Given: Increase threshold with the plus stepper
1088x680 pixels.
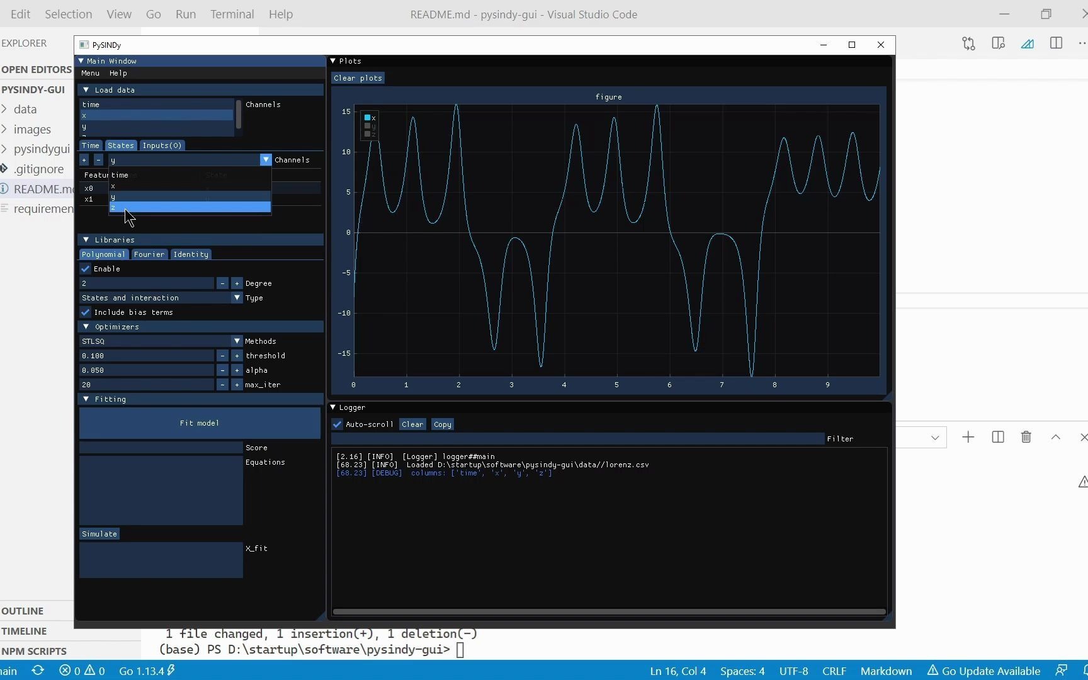Looking at the screenshot, I should 237,356.
